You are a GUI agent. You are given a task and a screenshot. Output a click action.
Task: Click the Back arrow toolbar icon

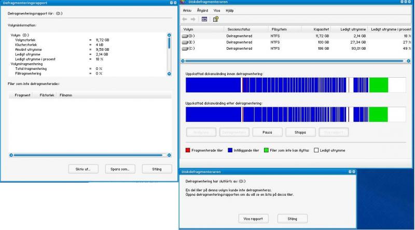[185, 19]
